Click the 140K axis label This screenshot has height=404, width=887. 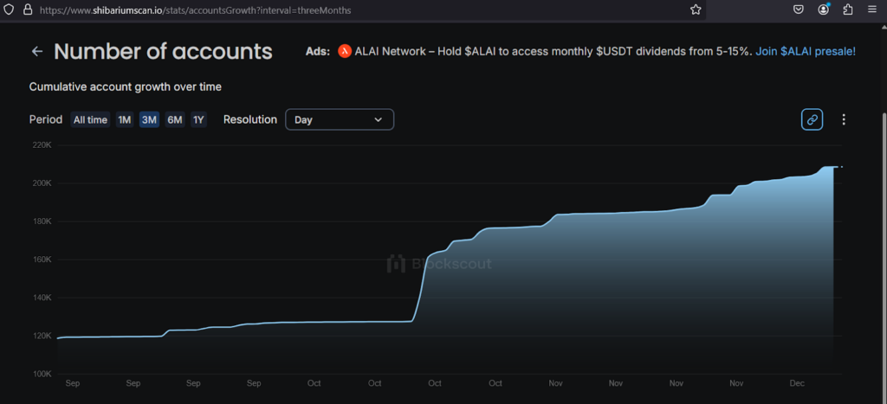tap(43, 298)
